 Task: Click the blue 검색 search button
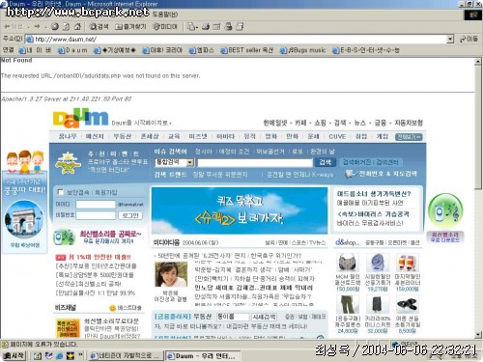point(325,162)
